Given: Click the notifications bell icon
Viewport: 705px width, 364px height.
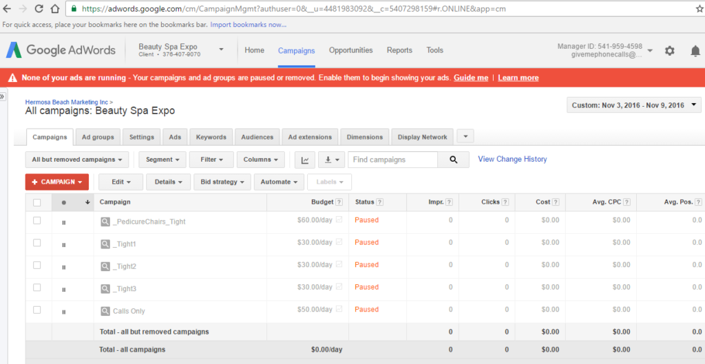Looking at the screenshot, I should tap(695, 51).
